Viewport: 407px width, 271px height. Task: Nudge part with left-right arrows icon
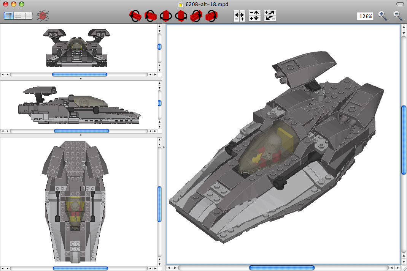239,16
